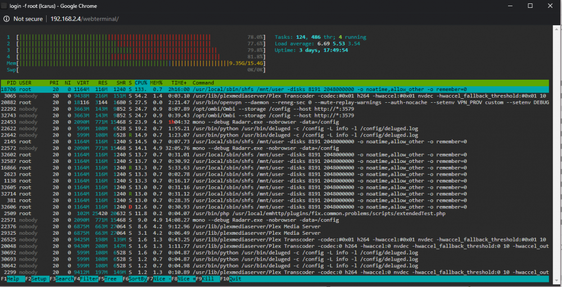The width and height of the screenshot is (562, 287).
Task: Click the PID column header
Action: (11, 83)
